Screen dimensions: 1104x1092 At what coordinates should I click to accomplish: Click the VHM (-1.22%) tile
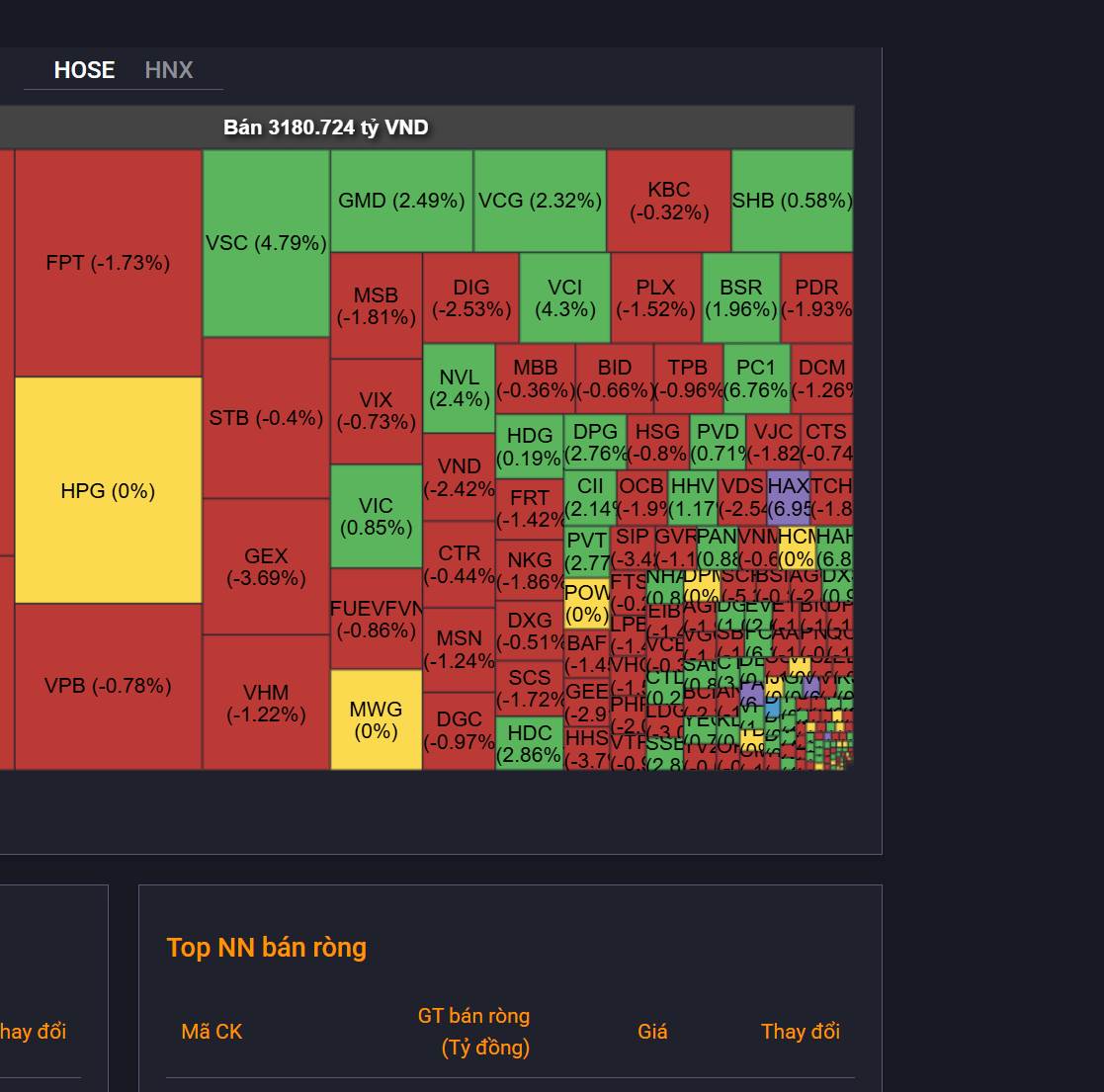[x=266, y=703]
